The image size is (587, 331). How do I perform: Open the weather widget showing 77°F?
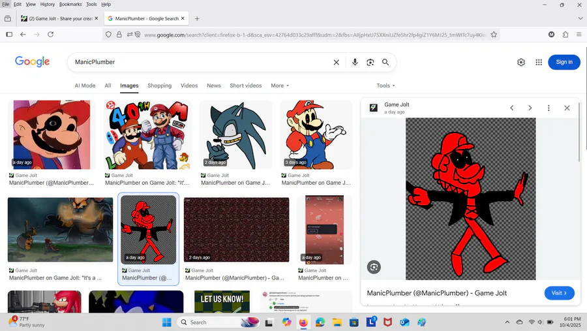coord(27,322)
